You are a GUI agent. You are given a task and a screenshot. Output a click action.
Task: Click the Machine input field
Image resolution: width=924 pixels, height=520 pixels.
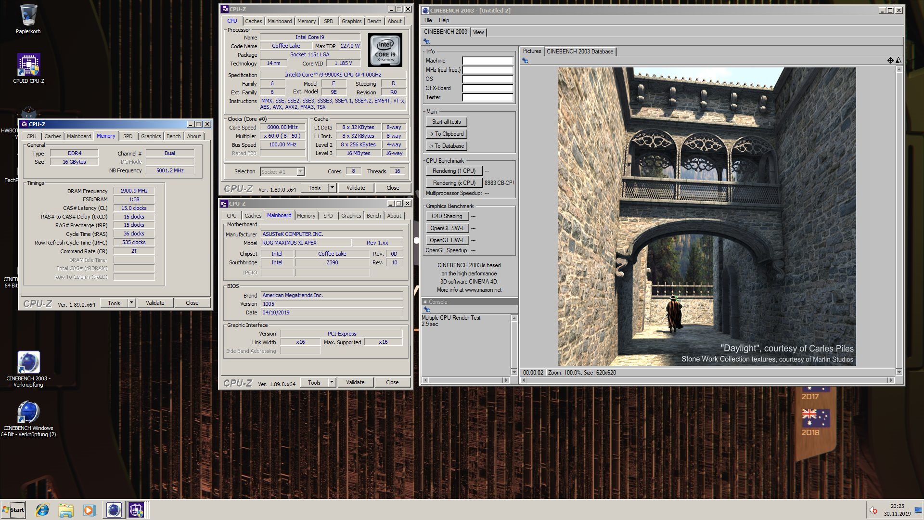pyautogui.click(x=488, y=61)
